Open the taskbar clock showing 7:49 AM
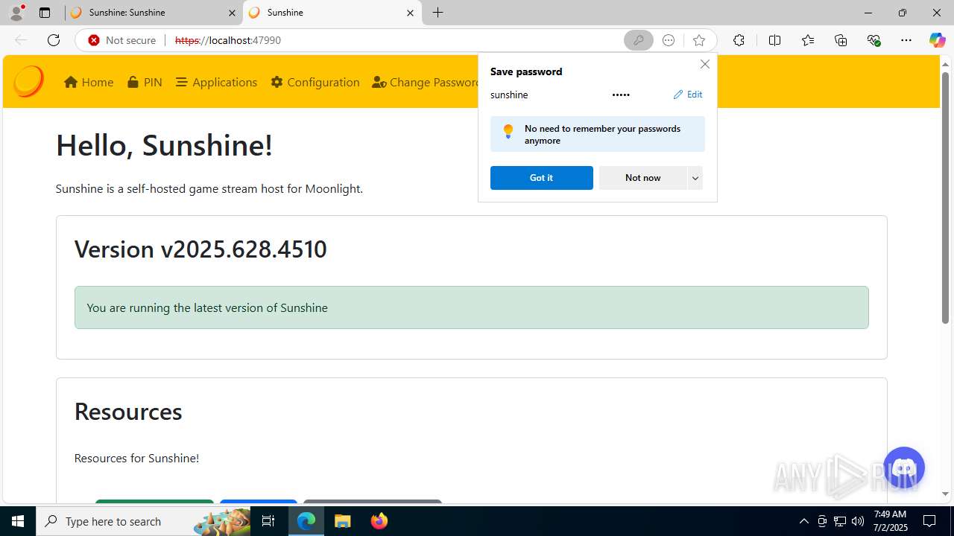Viewport: 954px width, 536px height. pos(890,521)
